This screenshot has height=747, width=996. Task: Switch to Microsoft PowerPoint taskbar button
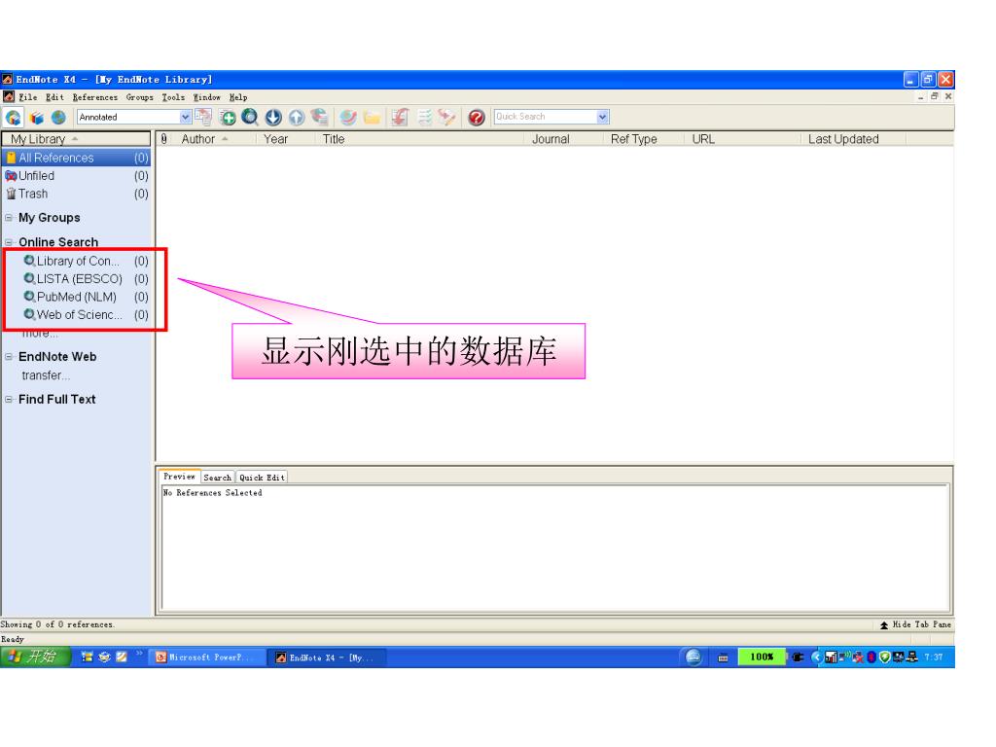coord(207,658)
